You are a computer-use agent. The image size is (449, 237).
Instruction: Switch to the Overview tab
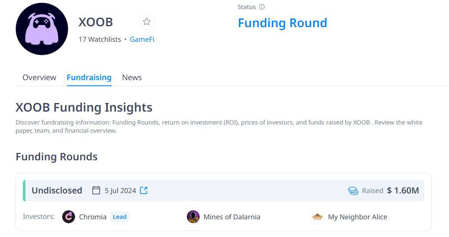[x=39, y=77]
